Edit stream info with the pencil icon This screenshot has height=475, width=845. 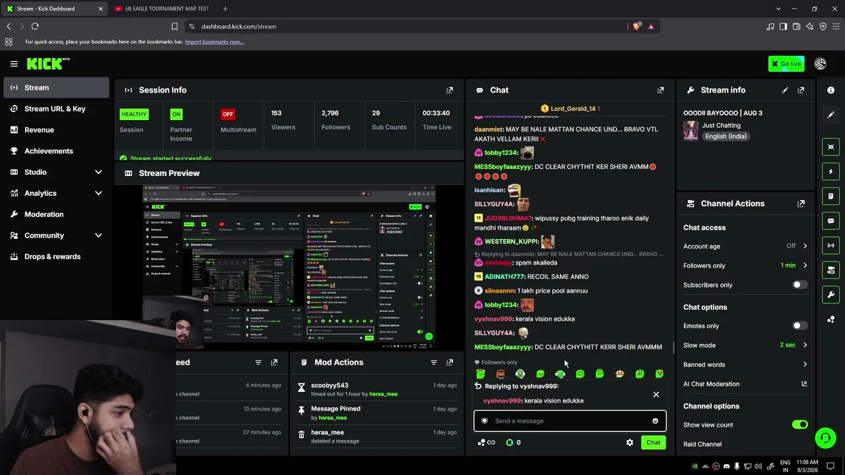(x=785, y=90)
